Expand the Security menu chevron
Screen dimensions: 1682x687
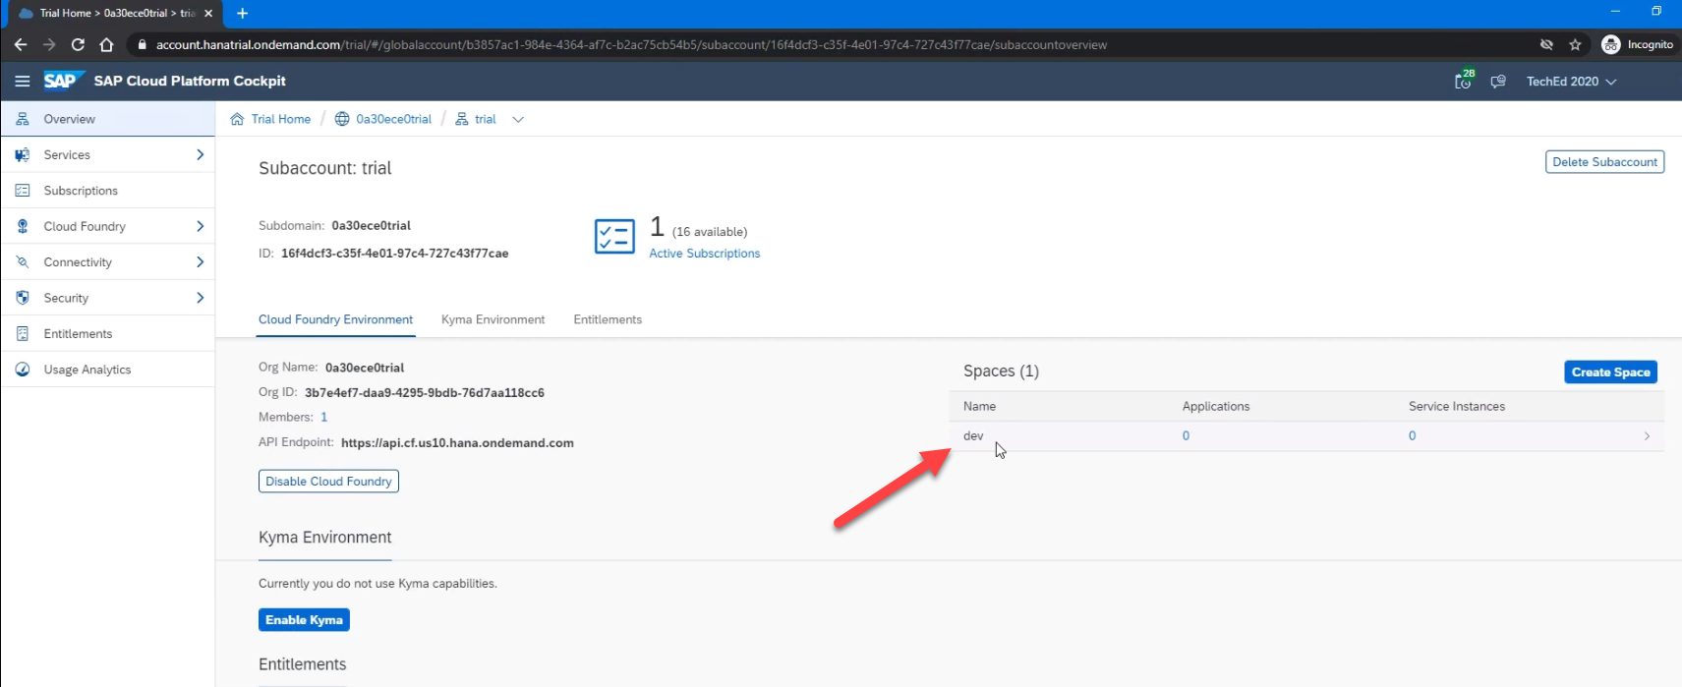click(x=200, y=298)
